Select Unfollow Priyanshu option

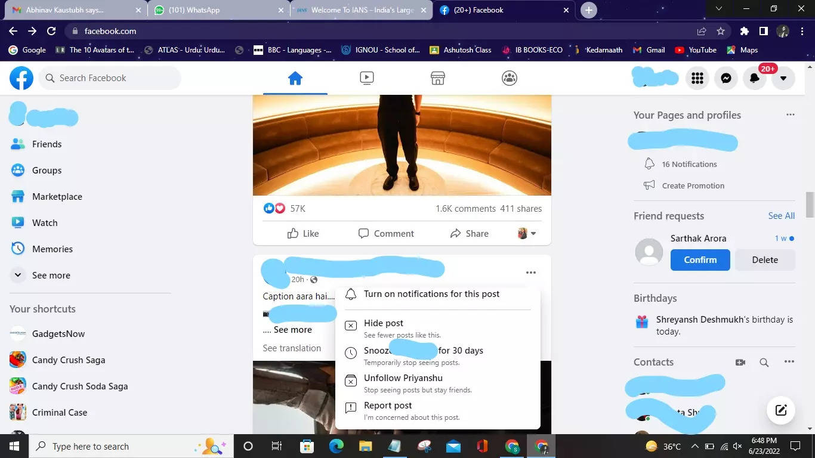[x=438, y=383]
